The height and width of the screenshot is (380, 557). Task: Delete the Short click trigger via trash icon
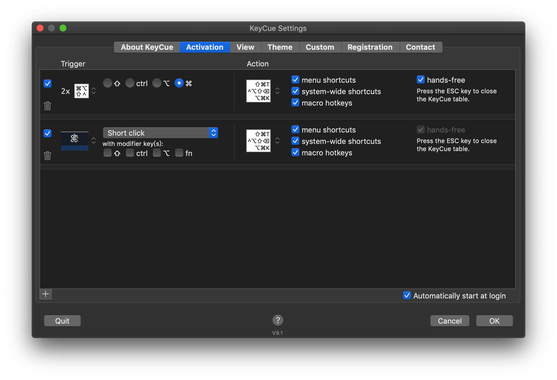48,156
